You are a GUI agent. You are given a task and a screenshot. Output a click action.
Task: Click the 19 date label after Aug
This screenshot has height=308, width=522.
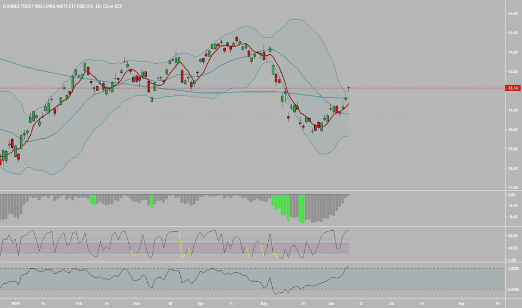click(497, 304)
